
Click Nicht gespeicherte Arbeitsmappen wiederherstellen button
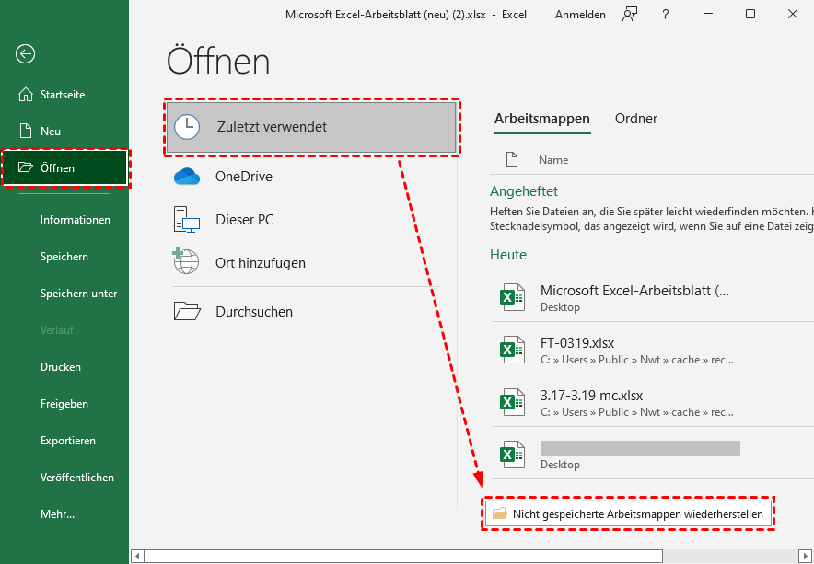point(629,514)
